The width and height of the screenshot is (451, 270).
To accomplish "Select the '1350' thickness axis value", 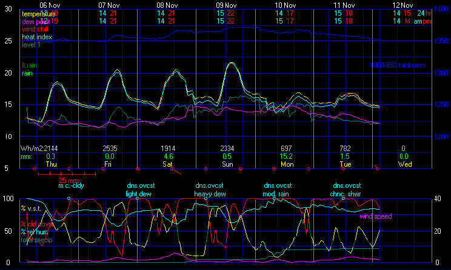I will [x=441, y=41].
